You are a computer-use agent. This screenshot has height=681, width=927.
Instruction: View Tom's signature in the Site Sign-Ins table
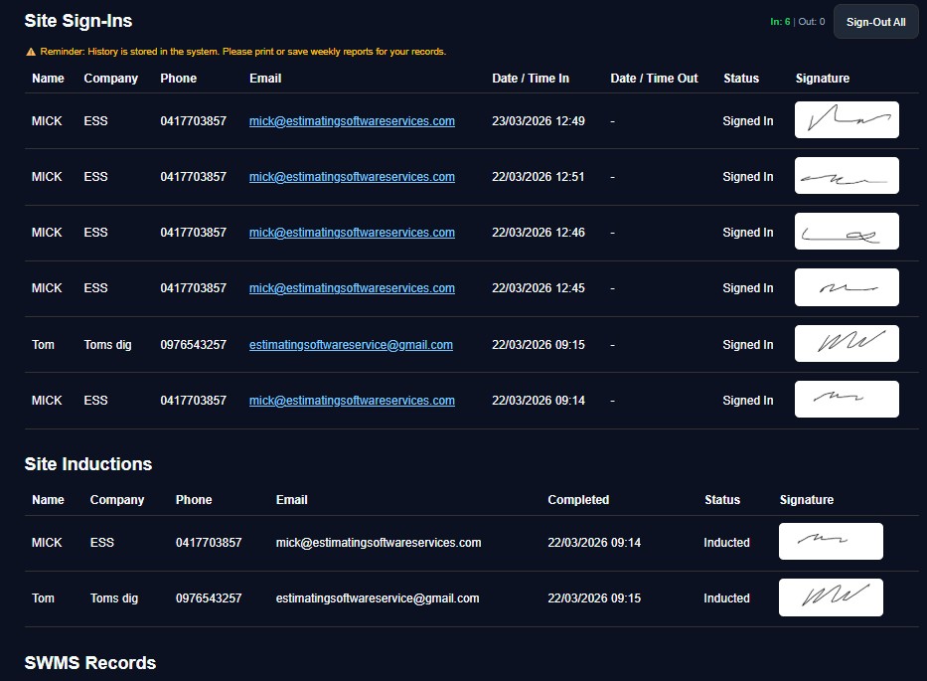pos(847,344)
